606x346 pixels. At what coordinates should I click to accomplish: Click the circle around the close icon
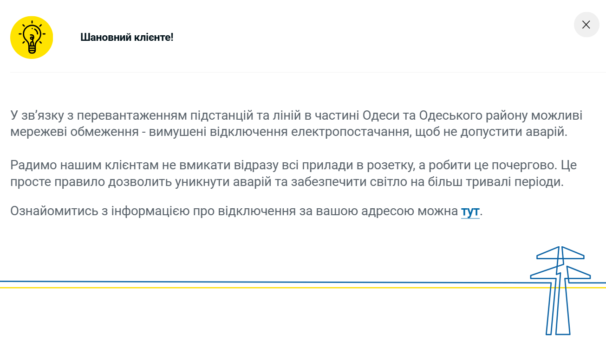pyautogui.click(x=586, y=25)
